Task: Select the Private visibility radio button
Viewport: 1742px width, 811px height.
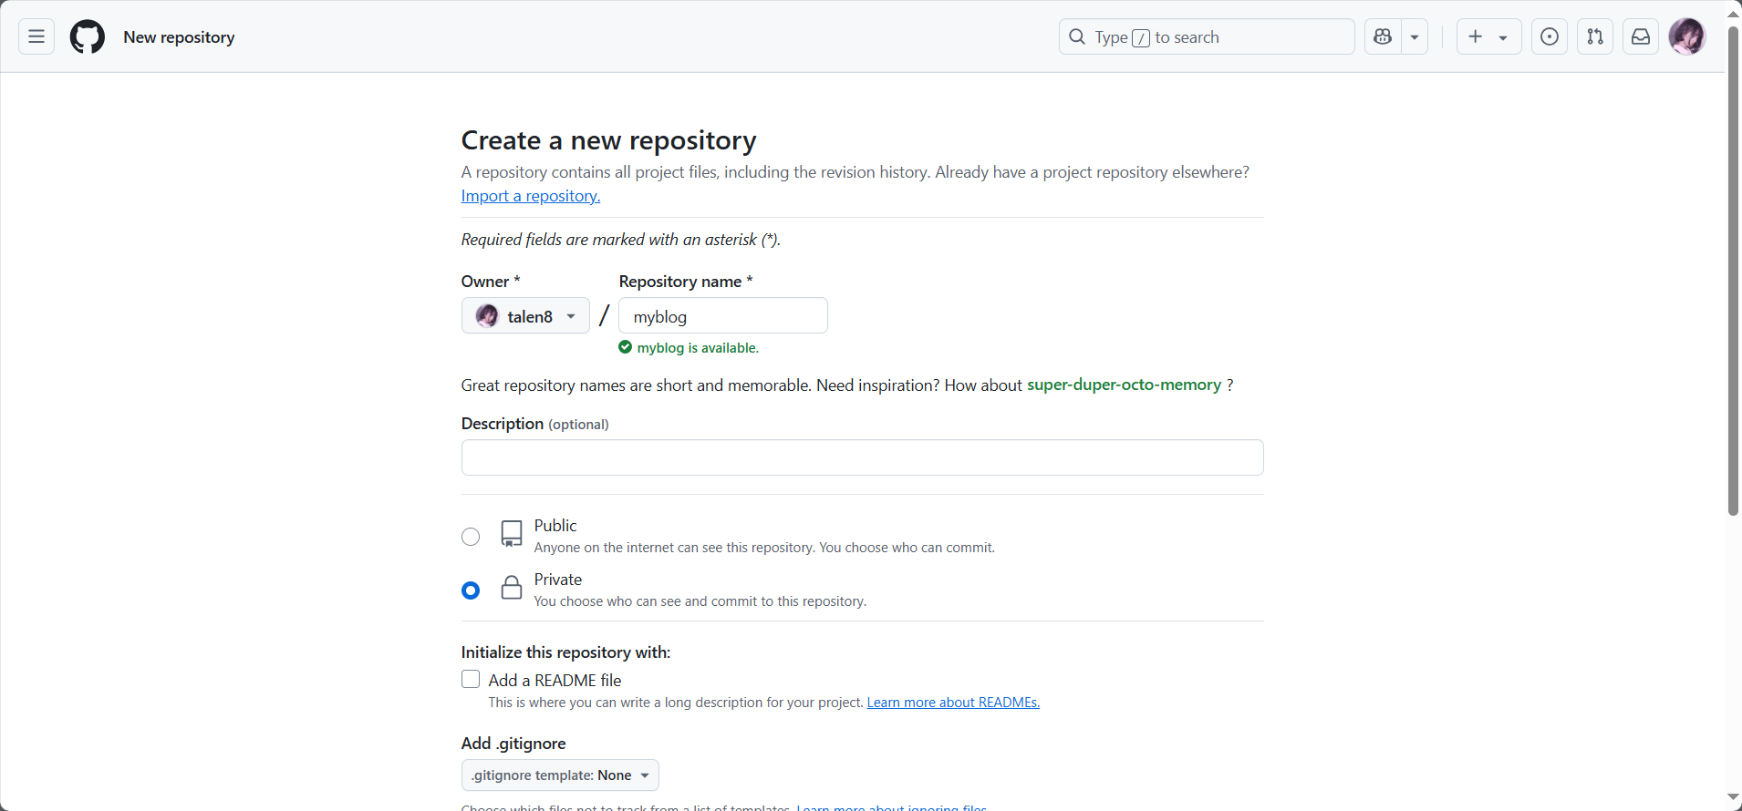Action: point(471,590)
